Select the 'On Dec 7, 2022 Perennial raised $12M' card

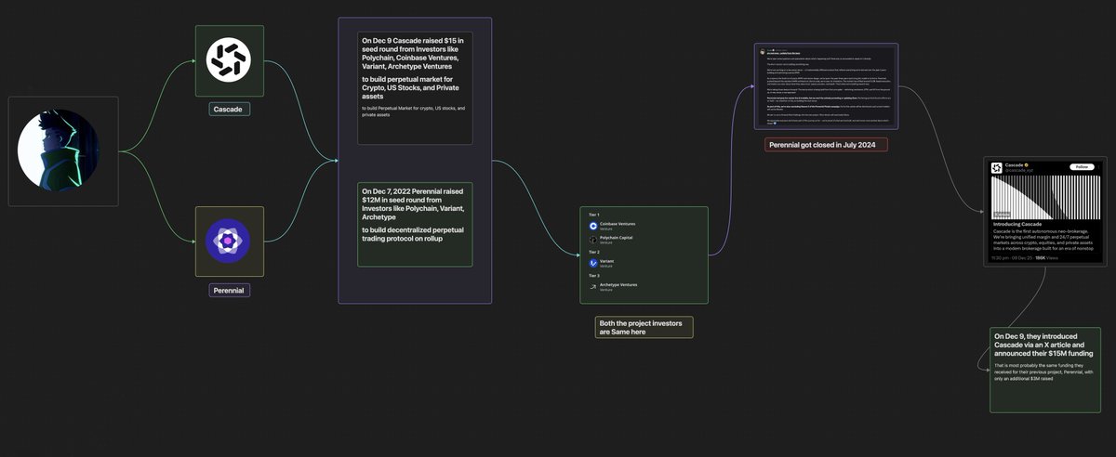coord(415,225)
